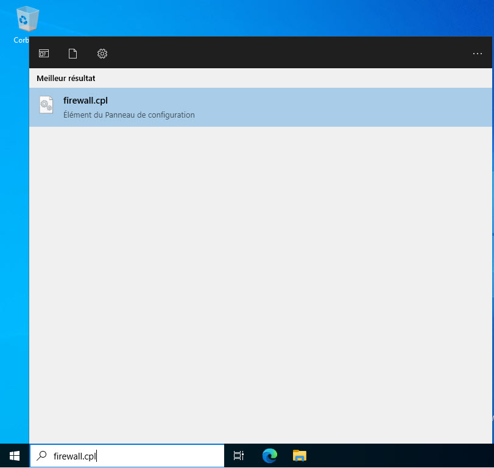Click the taskbar search box containing firewall.cpl
The image size is (494, 468).
127,456
